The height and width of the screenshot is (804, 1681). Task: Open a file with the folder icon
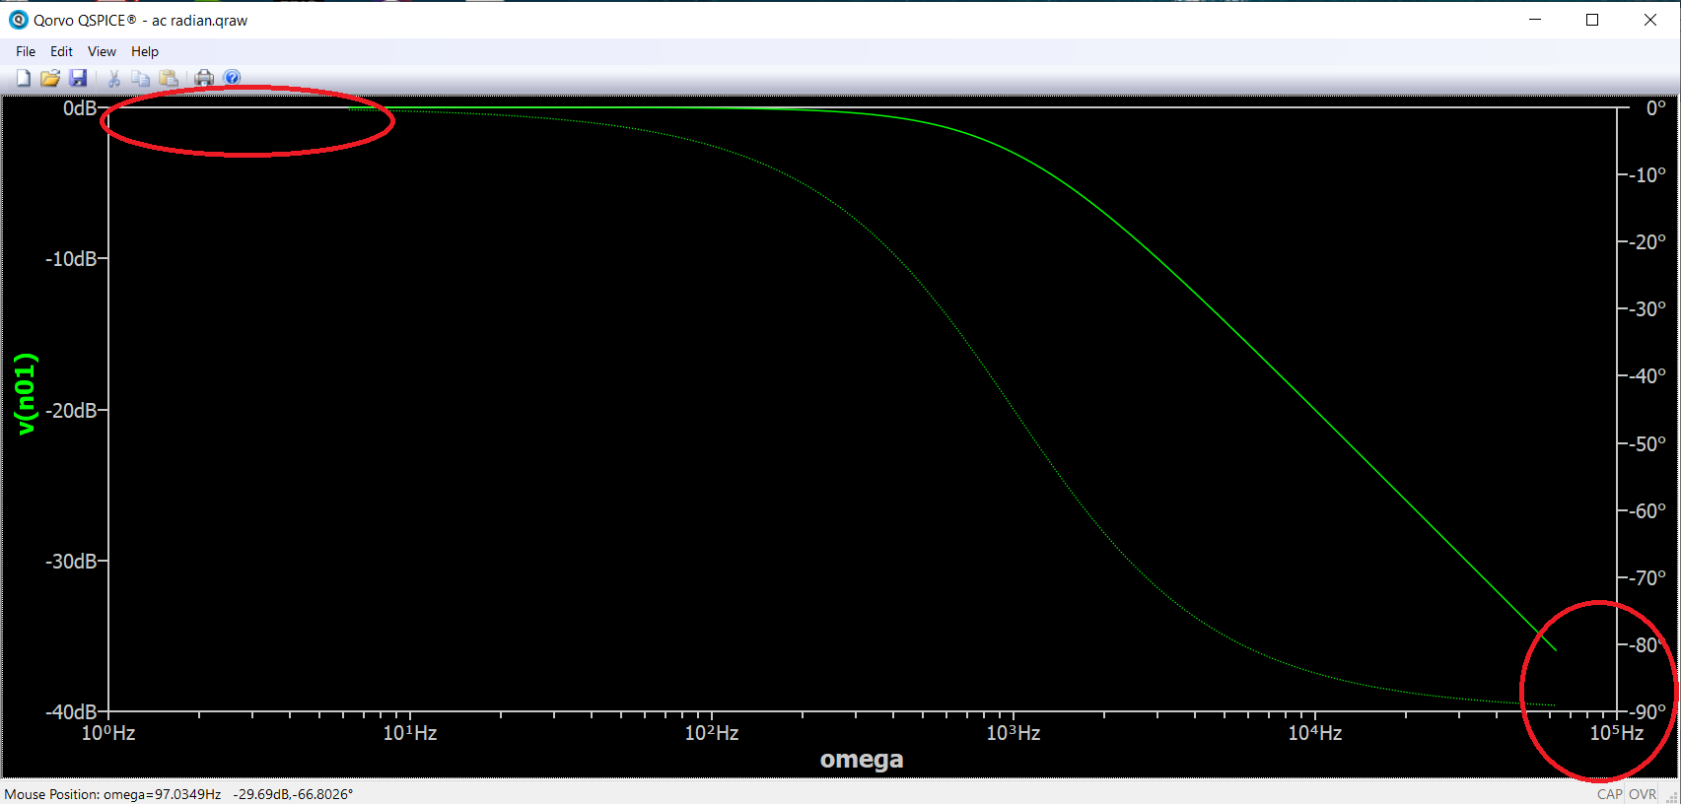click(50, 78)
